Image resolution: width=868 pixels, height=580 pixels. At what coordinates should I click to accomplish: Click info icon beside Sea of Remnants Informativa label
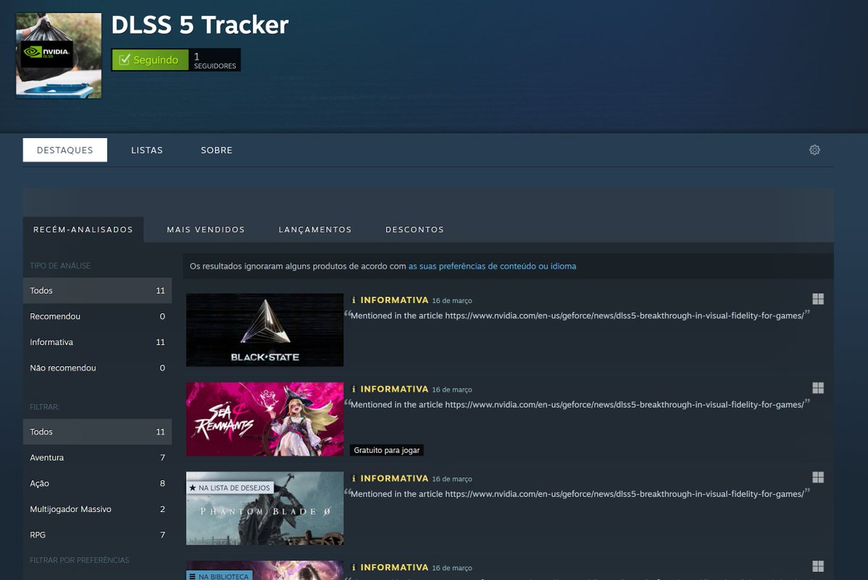pyautogui.click(x=354, y=389)
